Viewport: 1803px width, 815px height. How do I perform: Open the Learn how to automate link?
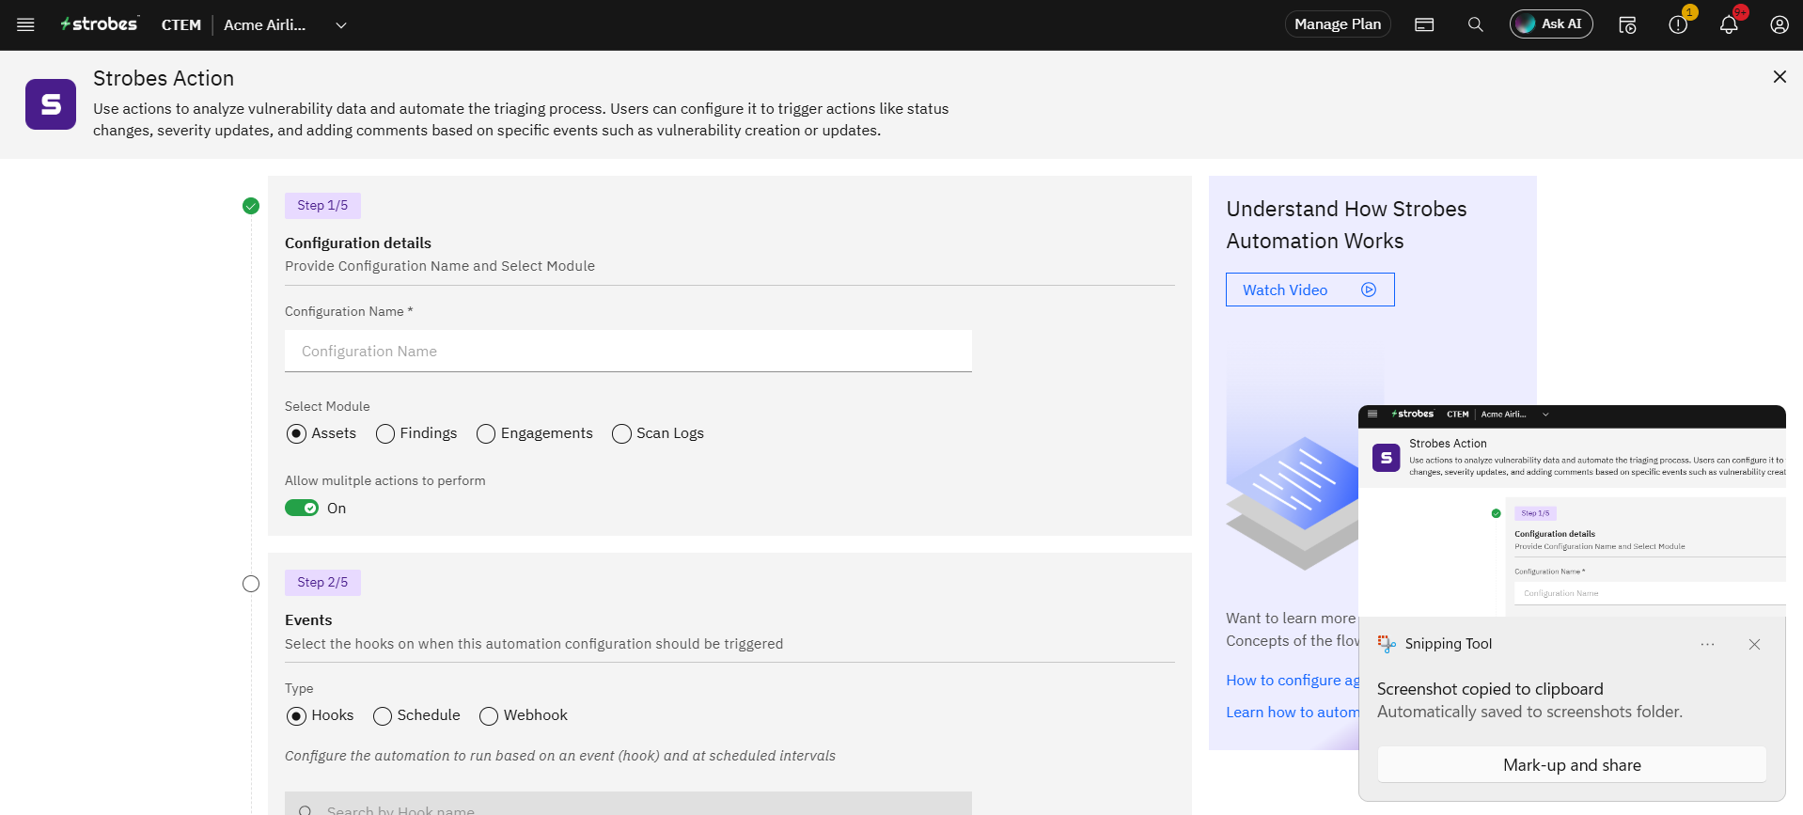(1293, 713)
